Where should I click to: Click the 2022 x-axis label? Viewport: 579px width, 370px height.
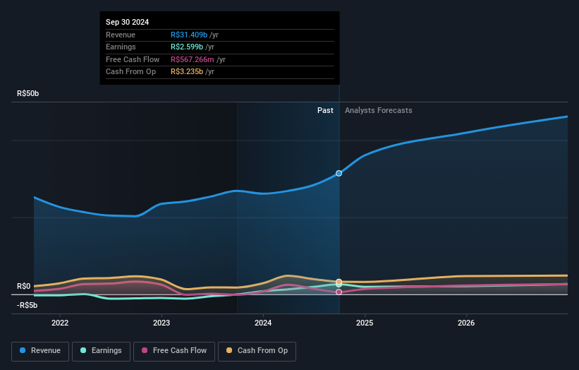click(x=60, y=323)
